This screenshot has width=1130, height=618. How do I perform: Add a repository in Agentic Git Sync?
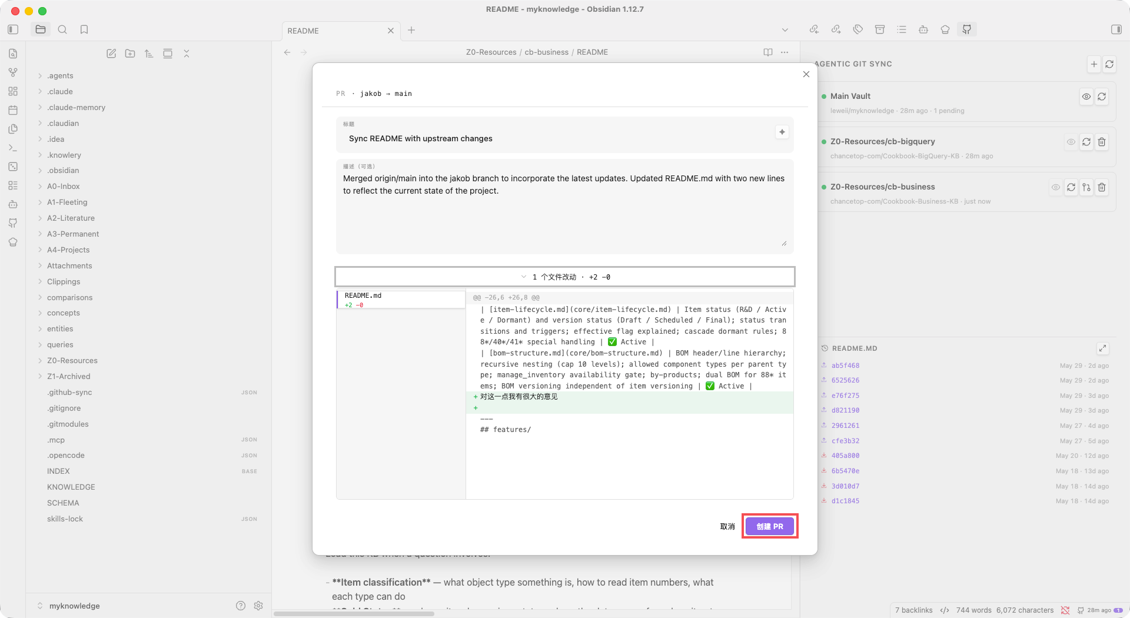[1094, 64]
